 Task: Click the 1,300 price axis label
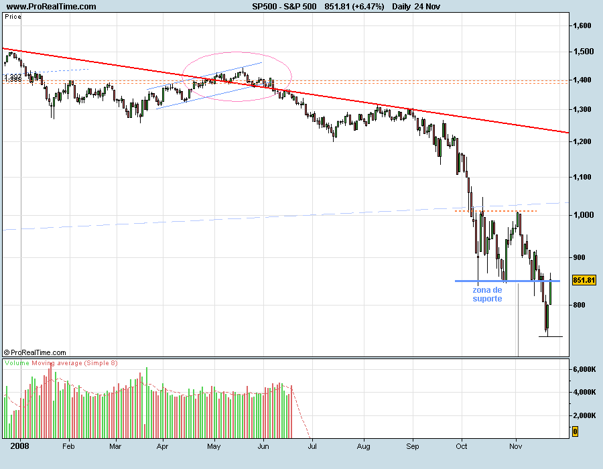pos(582,109)
